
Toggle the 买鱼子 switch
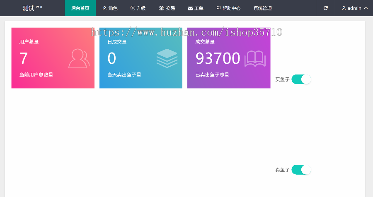(x=301, y=79)
